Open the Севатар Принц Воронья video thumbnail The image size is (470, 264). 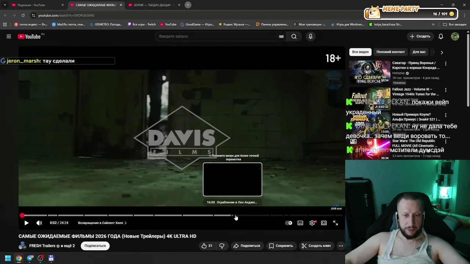[x=370, y=72]
